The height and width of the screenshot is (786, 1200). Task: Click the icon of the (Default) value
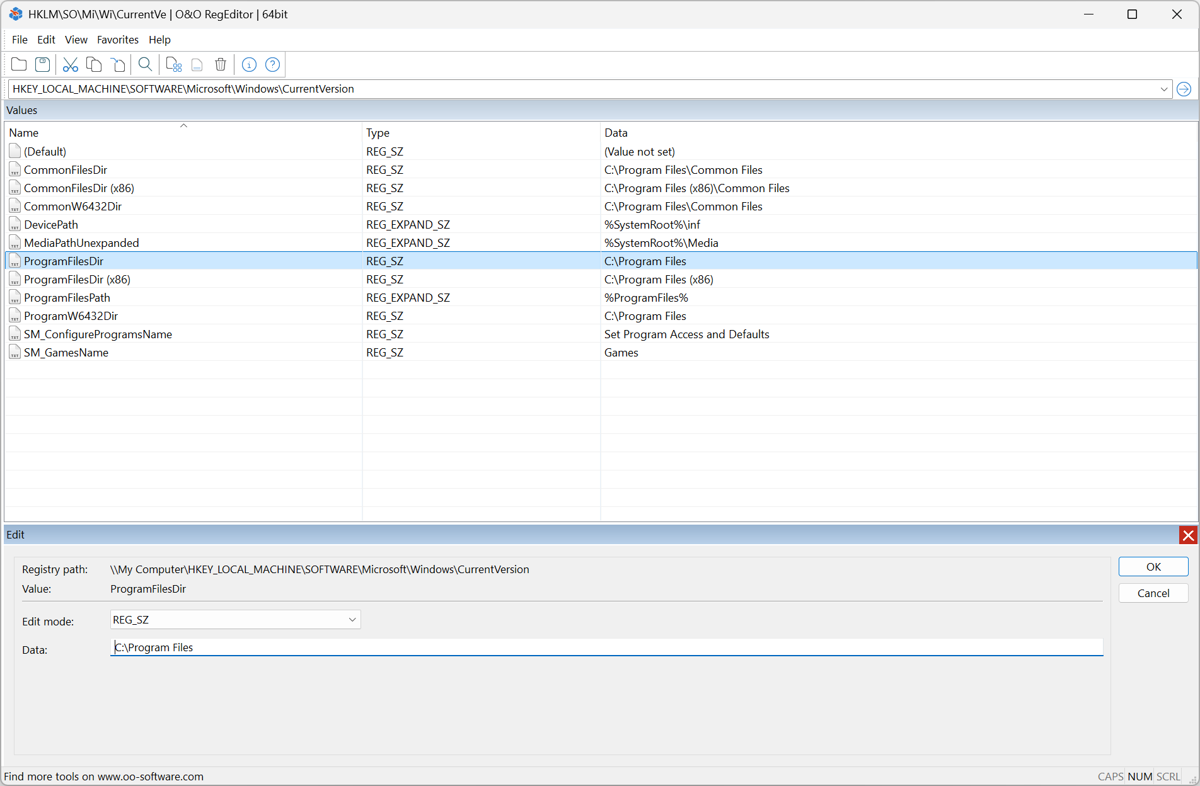click(x=15, y=151)
